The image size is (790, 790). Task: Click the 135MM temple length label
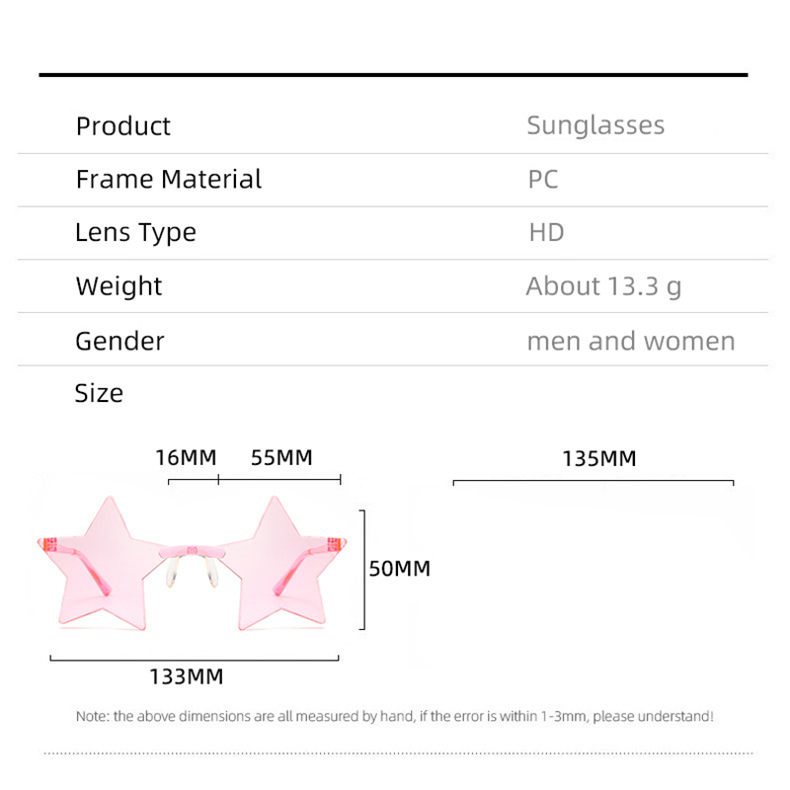[598, 459]
